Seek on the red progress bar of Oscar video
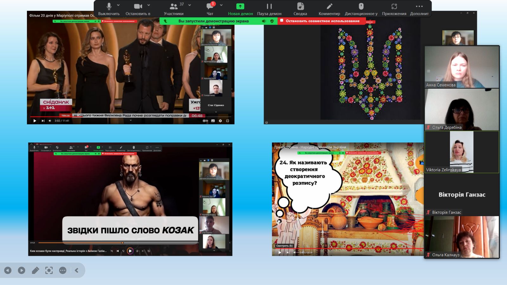The height and width of the screenshot is (285, 507). (131, 117)
